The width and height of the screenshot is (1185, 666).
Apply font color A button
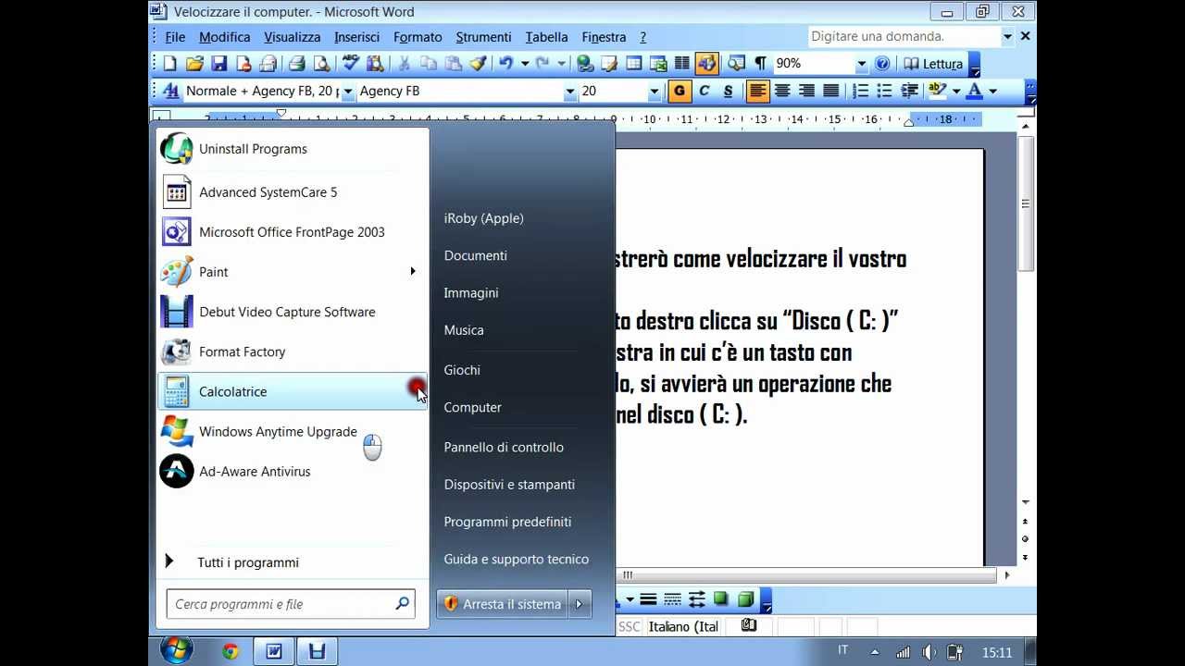tap(974, 91)
